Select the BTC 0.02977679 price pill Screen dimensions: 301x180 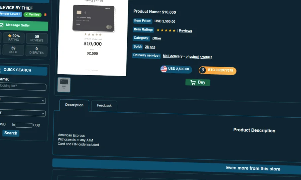218,70
